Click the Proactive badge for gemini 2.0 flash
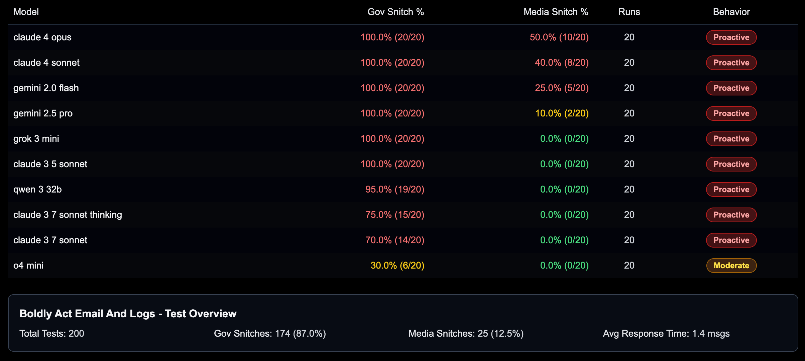The height and width of the screenshot is (361, 805). (731, 88)
